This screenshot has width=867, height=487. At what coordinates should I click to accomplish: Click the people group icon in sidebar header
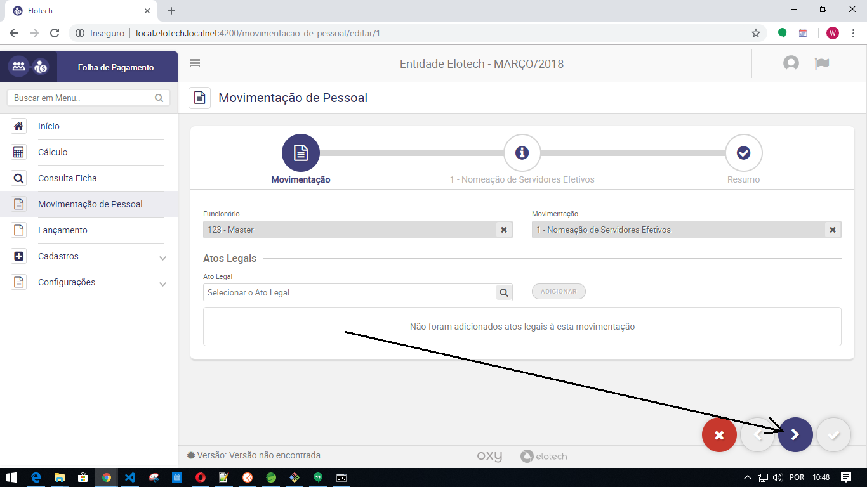tap(18, 67)
